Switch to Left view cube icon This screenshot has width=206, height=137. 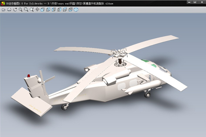click(x=54, y=10)
